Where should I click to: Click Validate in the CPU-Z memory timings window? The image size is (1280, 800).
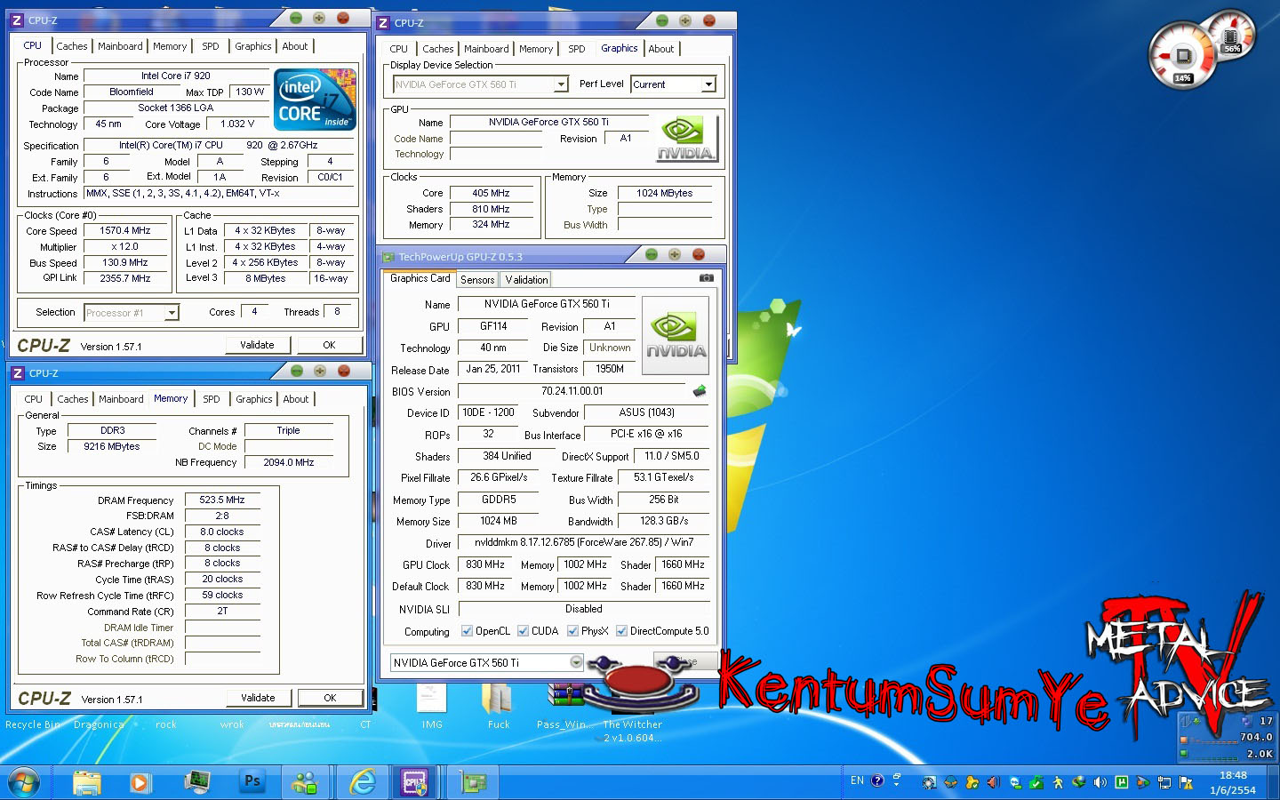pyautogui.click(x=258, y=698)
